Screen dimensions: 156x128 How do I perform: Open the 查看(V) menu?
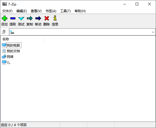36,11
